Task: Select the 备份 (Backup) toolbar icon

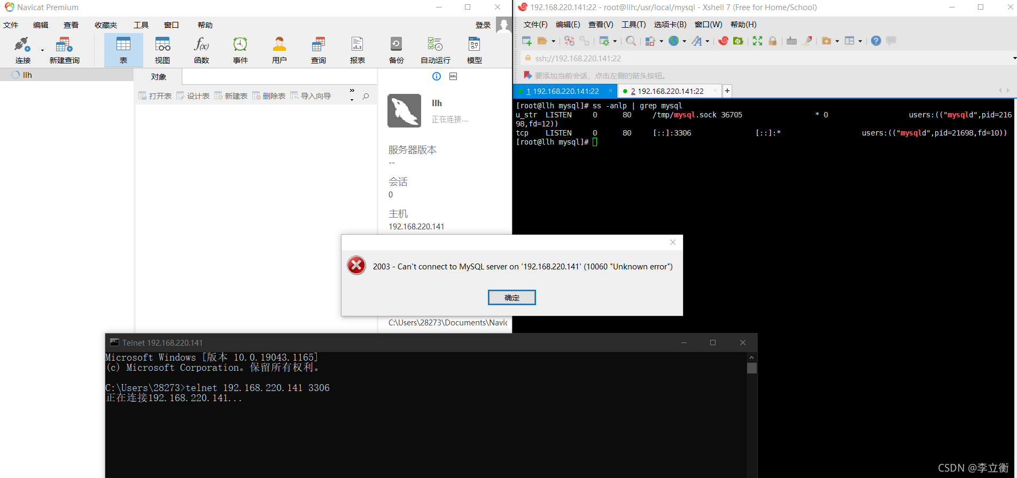Action: [x=397, y=45]
